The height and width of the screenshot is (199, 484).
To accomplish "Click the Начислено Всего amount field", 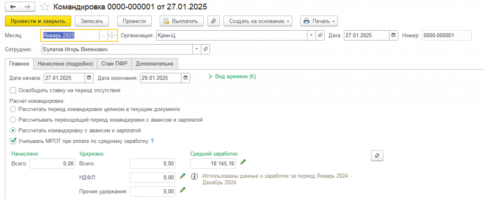I will click(52, 164).
